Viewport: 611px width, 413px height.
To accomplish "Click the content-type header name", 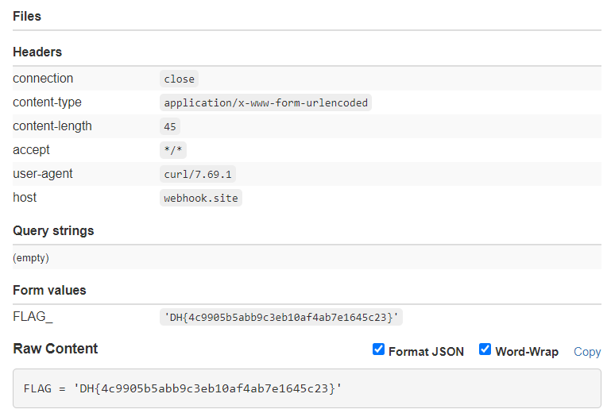I will pos(47,102).
